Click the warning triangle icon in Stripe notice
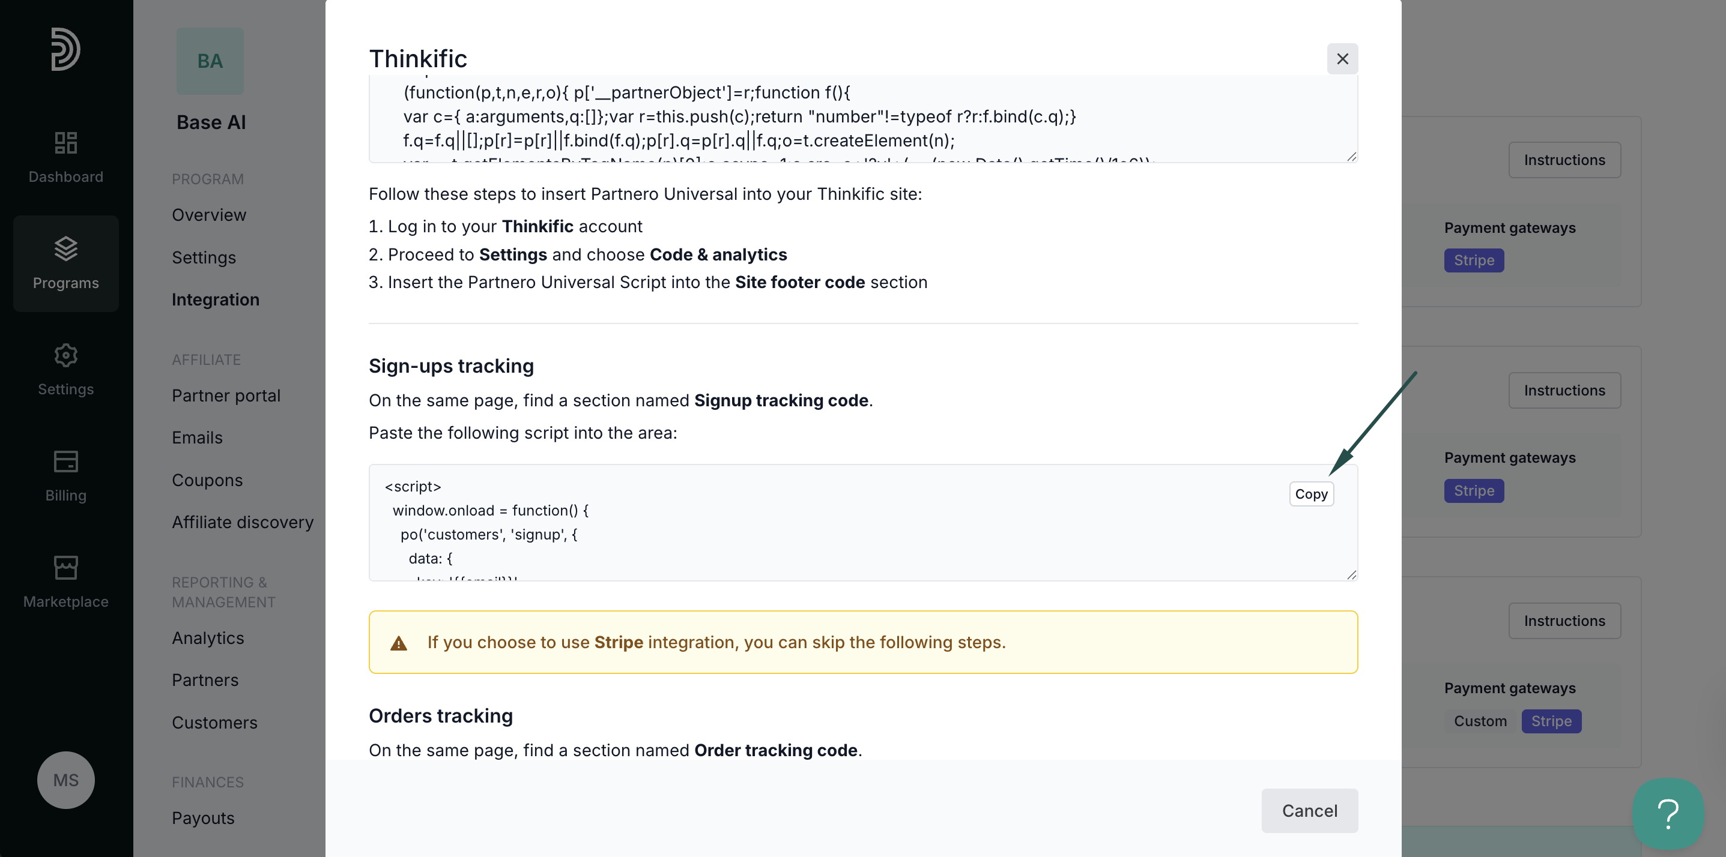Screen dimensions: 1726x857 pyautogui.click(x=399, y=643)
